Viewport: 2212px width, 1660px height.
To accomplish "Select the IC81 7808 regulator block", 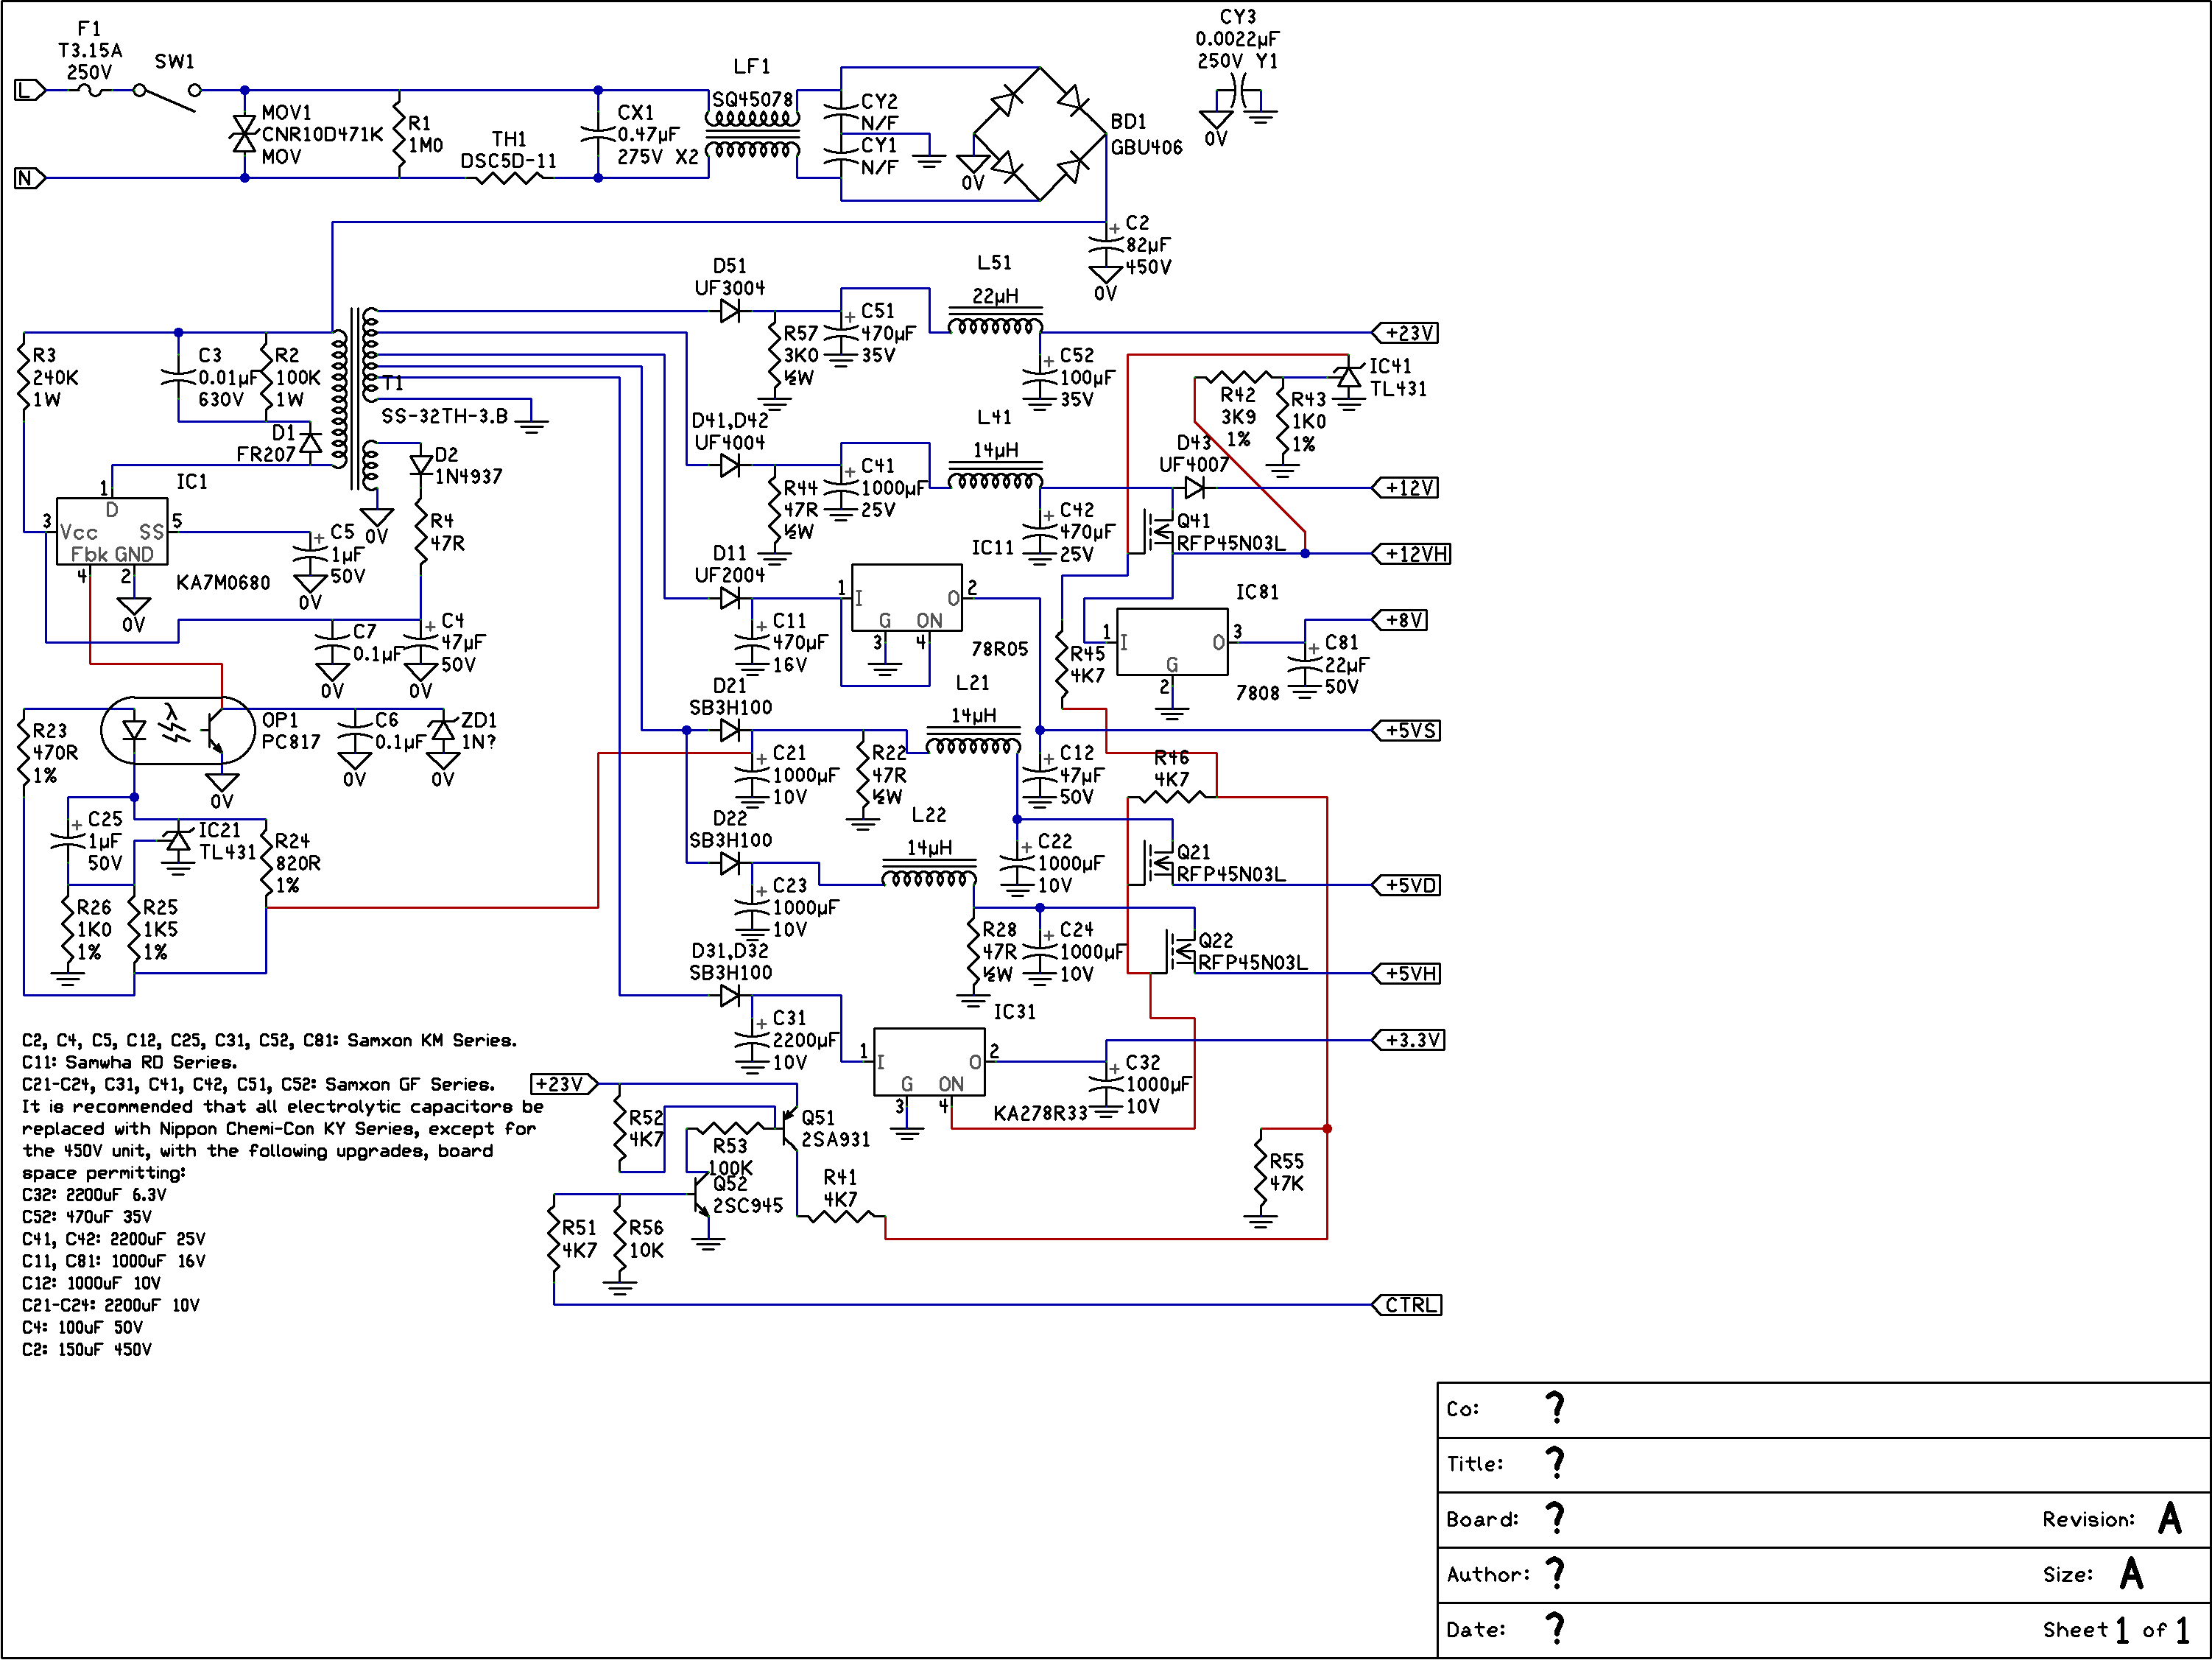I will click(1172, 642).
